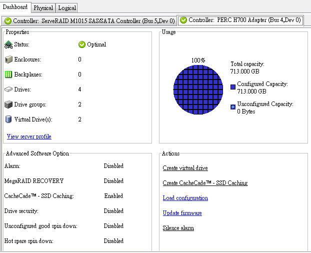311x253 pixels.
Task: Click the Drive groups stacked icon
Action: [8, 104]
